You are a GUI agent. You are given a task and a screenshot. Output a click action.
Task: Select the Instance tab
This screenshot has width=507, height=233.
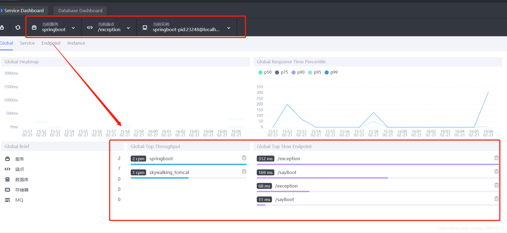point(76,43)
